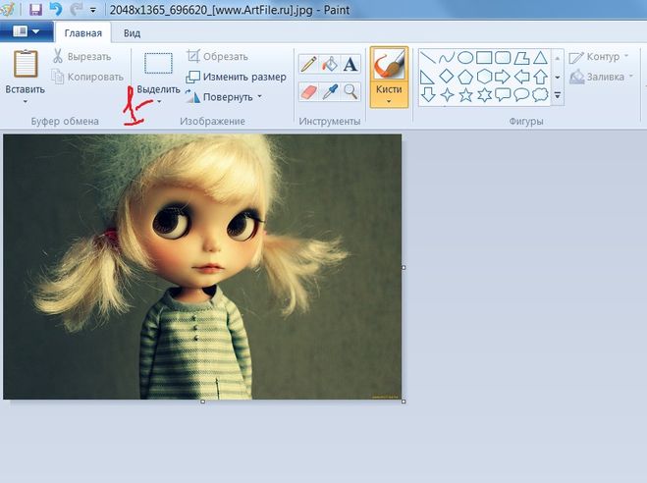
Task: Click the Undo arrow in title bar
Action: click(55, 10)
